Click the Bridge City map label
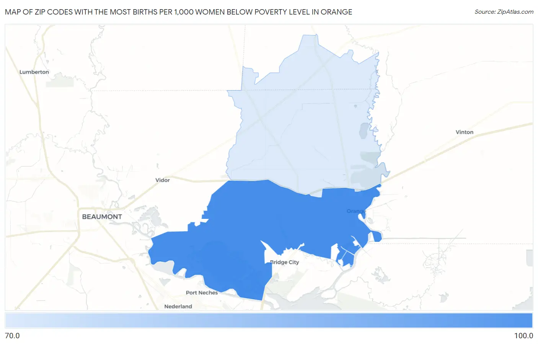The image size is (538, 344). 284,262
